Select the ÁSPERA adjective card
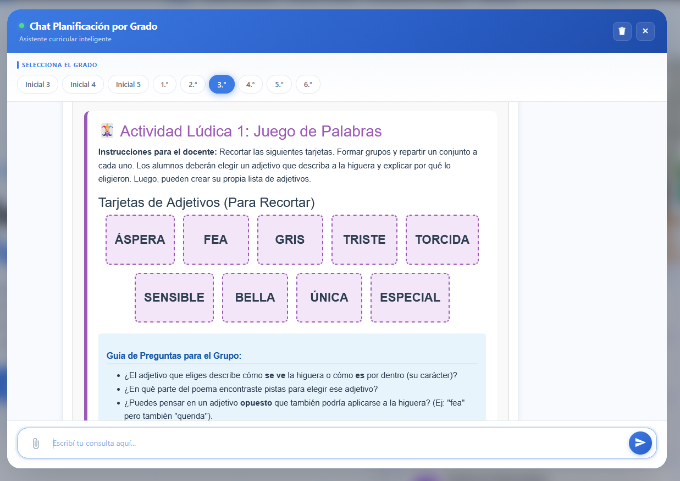 140,239
